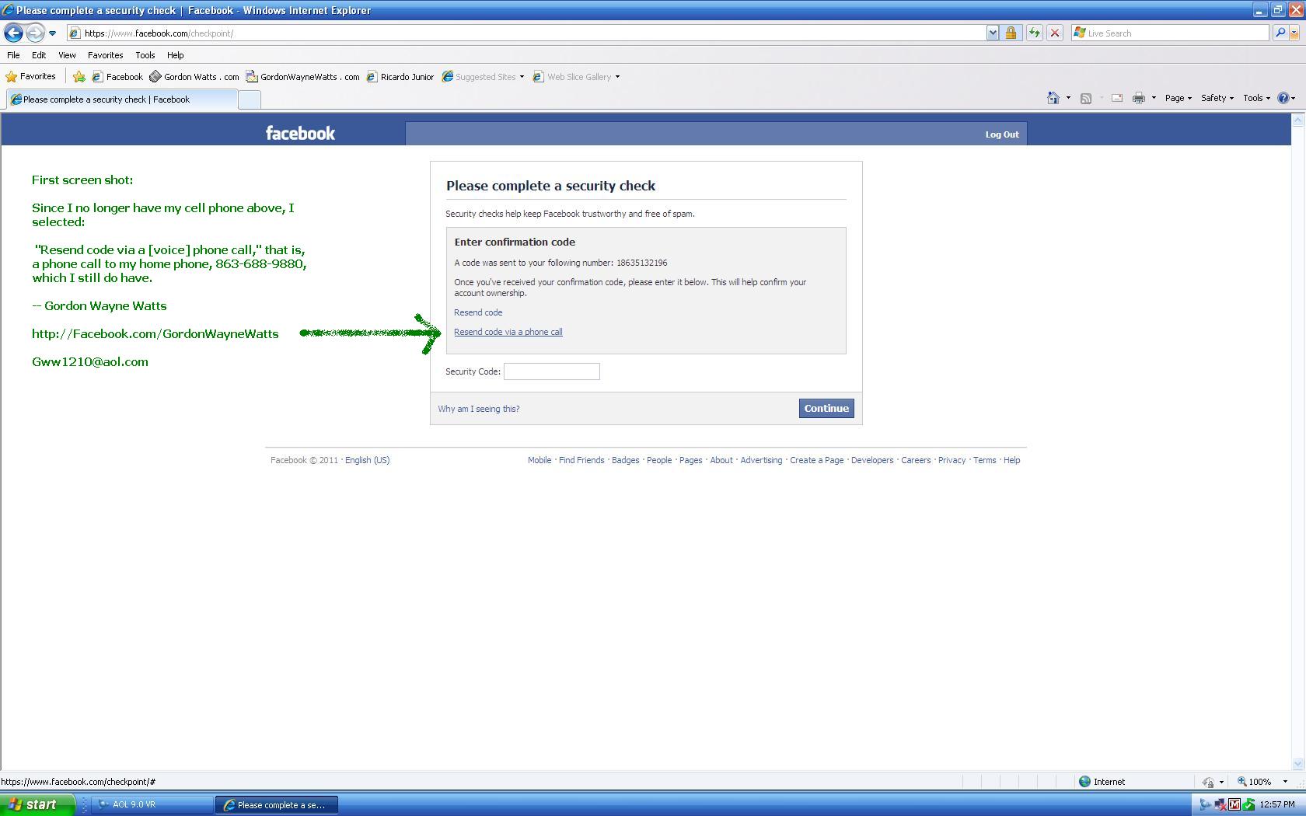This screenshot has width=1306, height=816.
Task: Expand the Safety dropdown menu
Action: coord(1217,98)
